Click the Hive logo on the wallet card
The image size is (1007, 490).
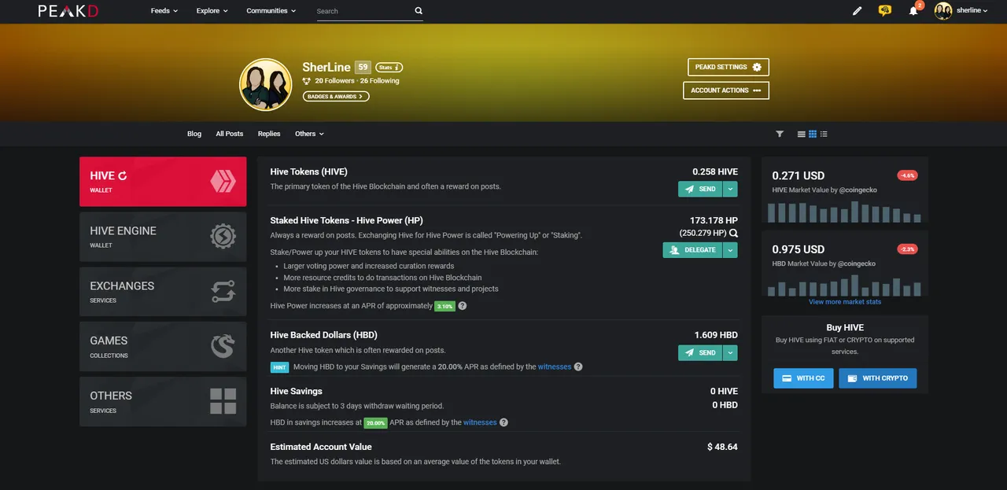223,182
